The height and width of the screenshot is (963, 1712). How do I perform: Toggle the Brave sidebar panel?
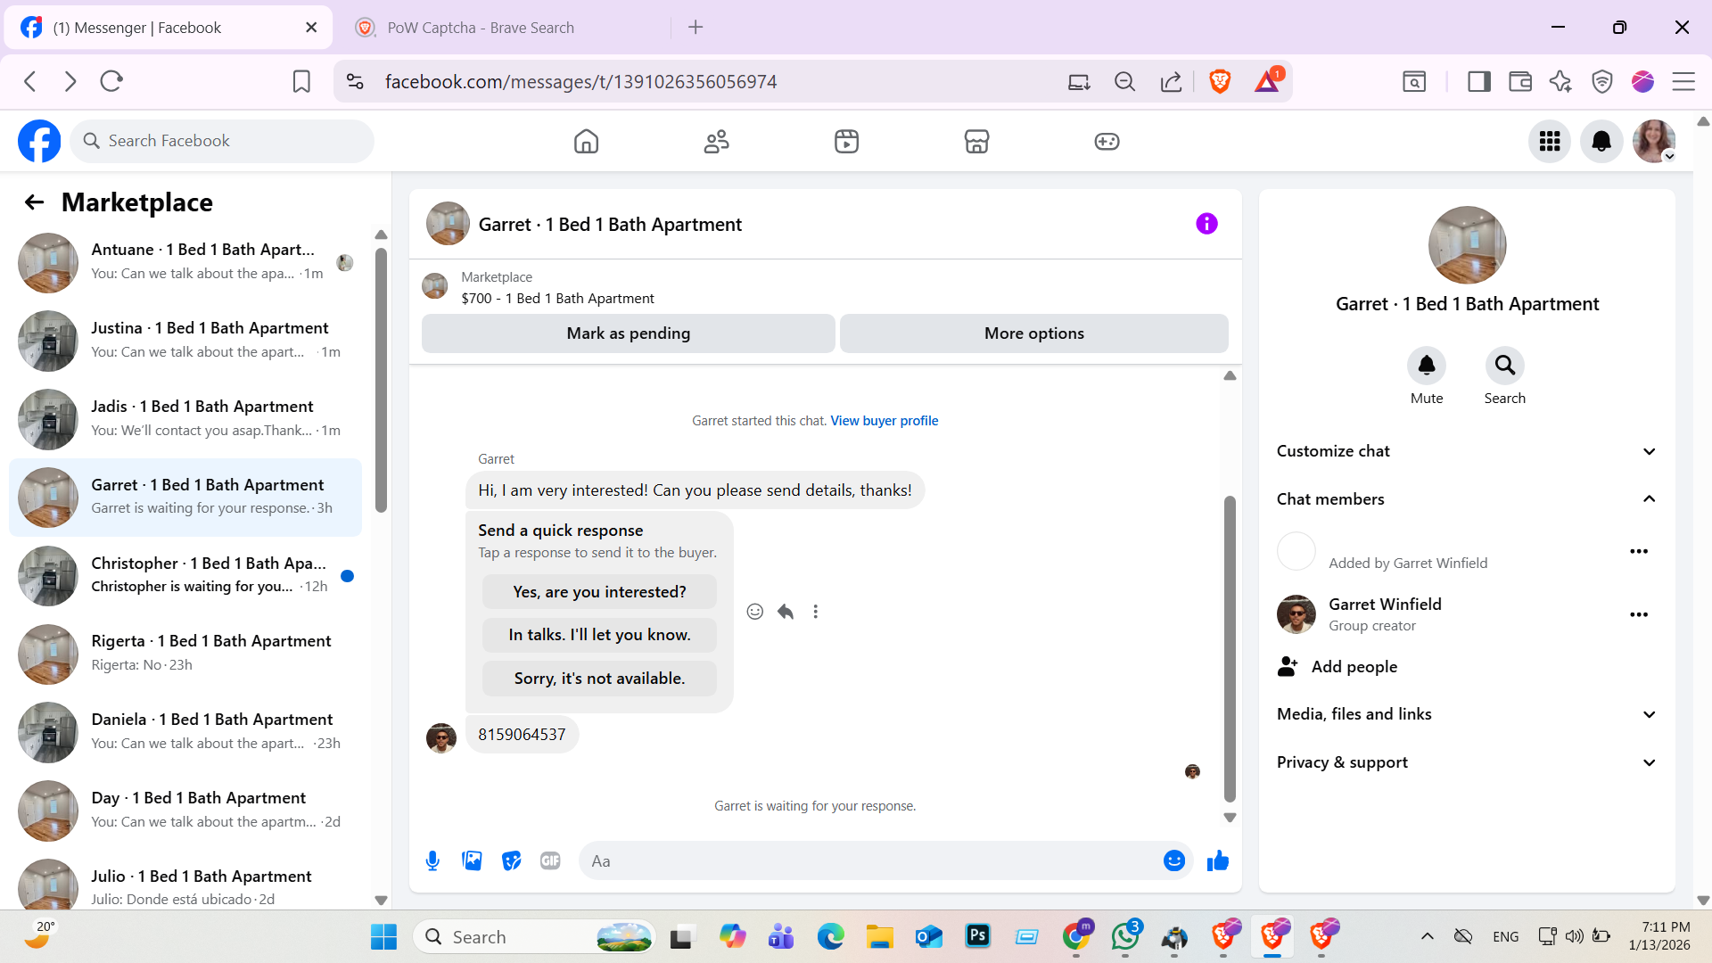point(1479,82)
